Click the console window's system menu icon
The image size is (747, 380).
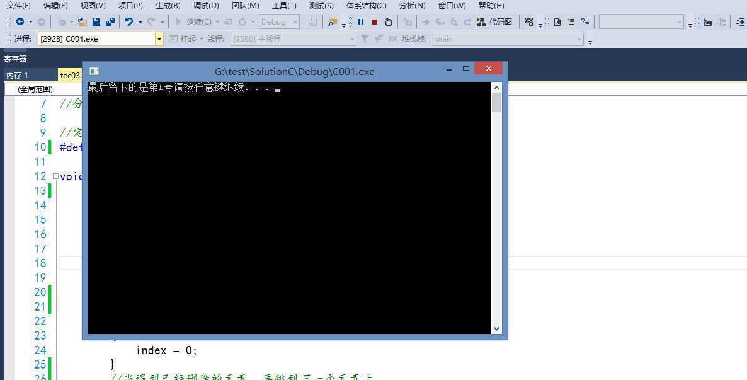pos(94,71)
